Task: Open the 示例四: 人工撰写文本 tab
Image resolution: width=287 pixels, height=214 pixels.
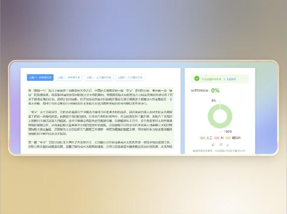Action: point(130,78)
